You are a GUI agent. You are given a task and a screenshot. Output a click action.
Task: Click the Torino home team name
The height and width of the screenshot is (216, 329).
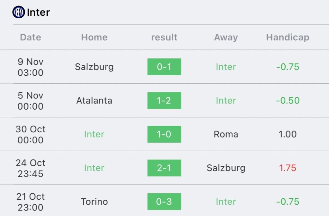94,202
